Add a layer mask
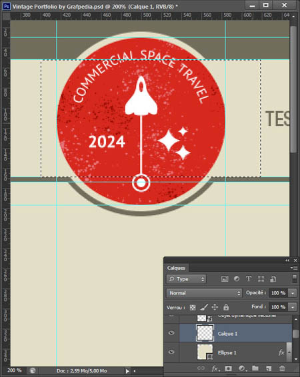This screenshot has height=377, width=300. coord(228,368)
